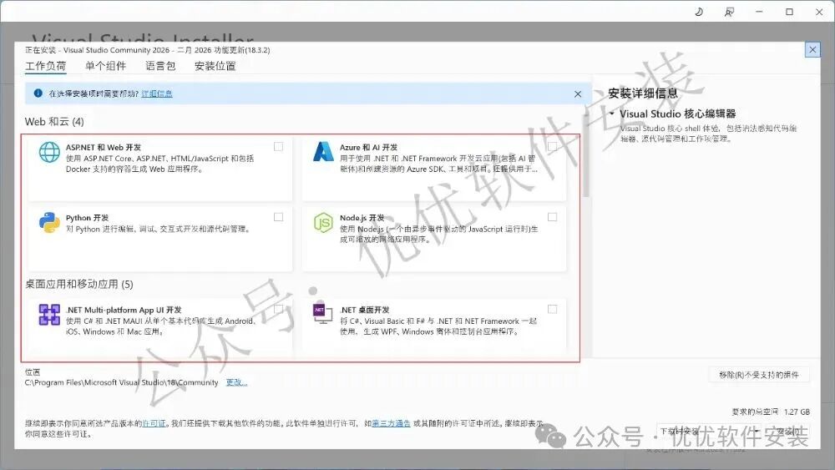Image resolution: width=835 pixels, height=470 pixels.
Task: Open the 下载时安装 install mode dropdown
Action: pos(710,431)
